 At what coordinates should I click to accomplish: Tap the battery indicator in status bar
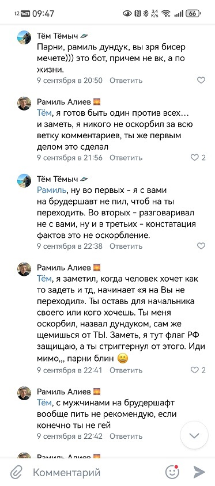[193, 13]
